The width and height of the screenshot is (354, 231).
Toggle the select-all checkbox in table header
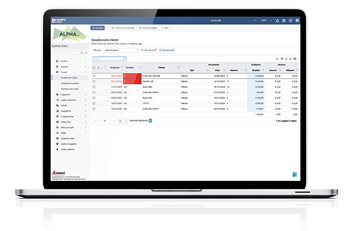click(x=94, y=67)
